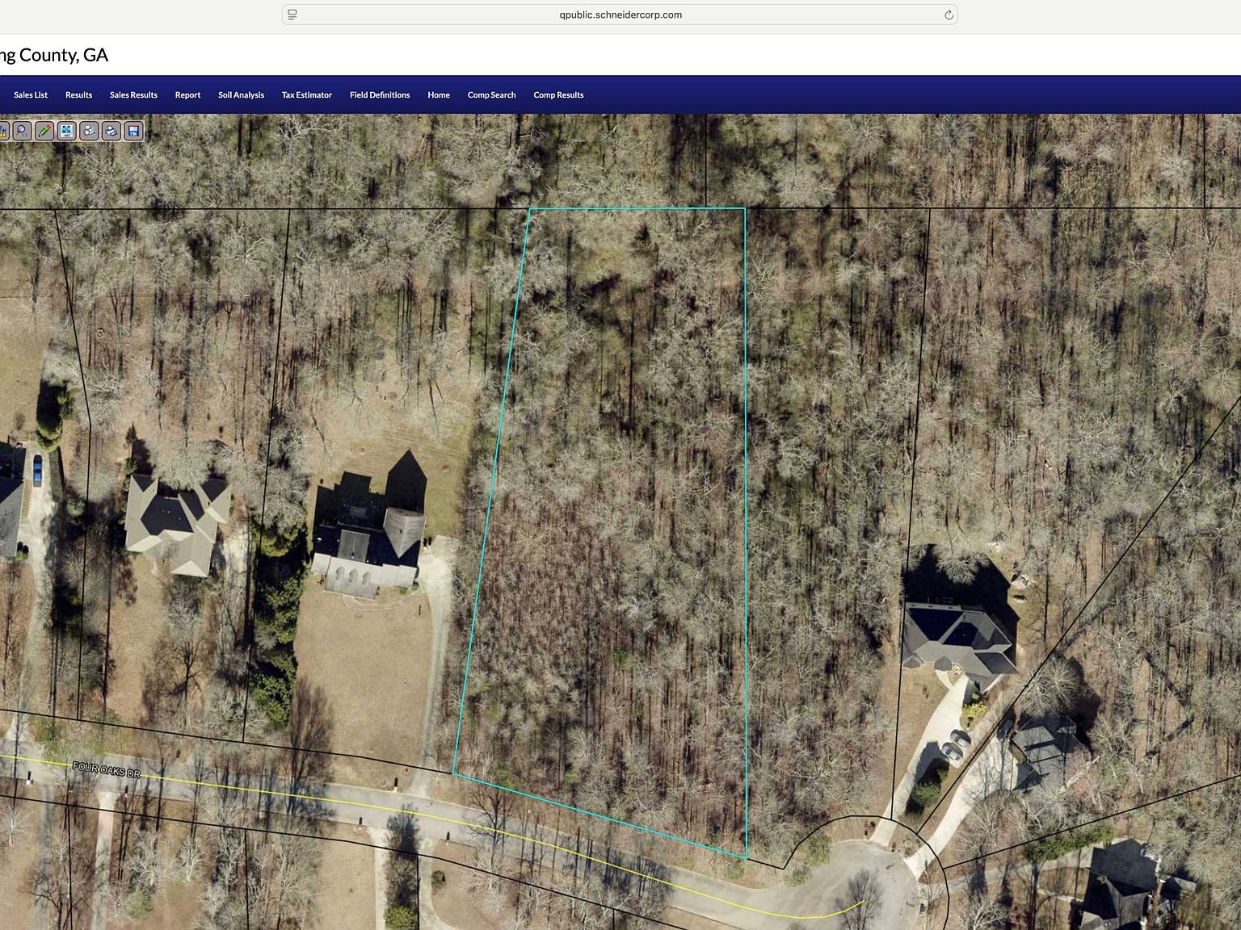The image size is (1241, 930).
Task: Select the pencil markup tool
Action: coord(44,131)
